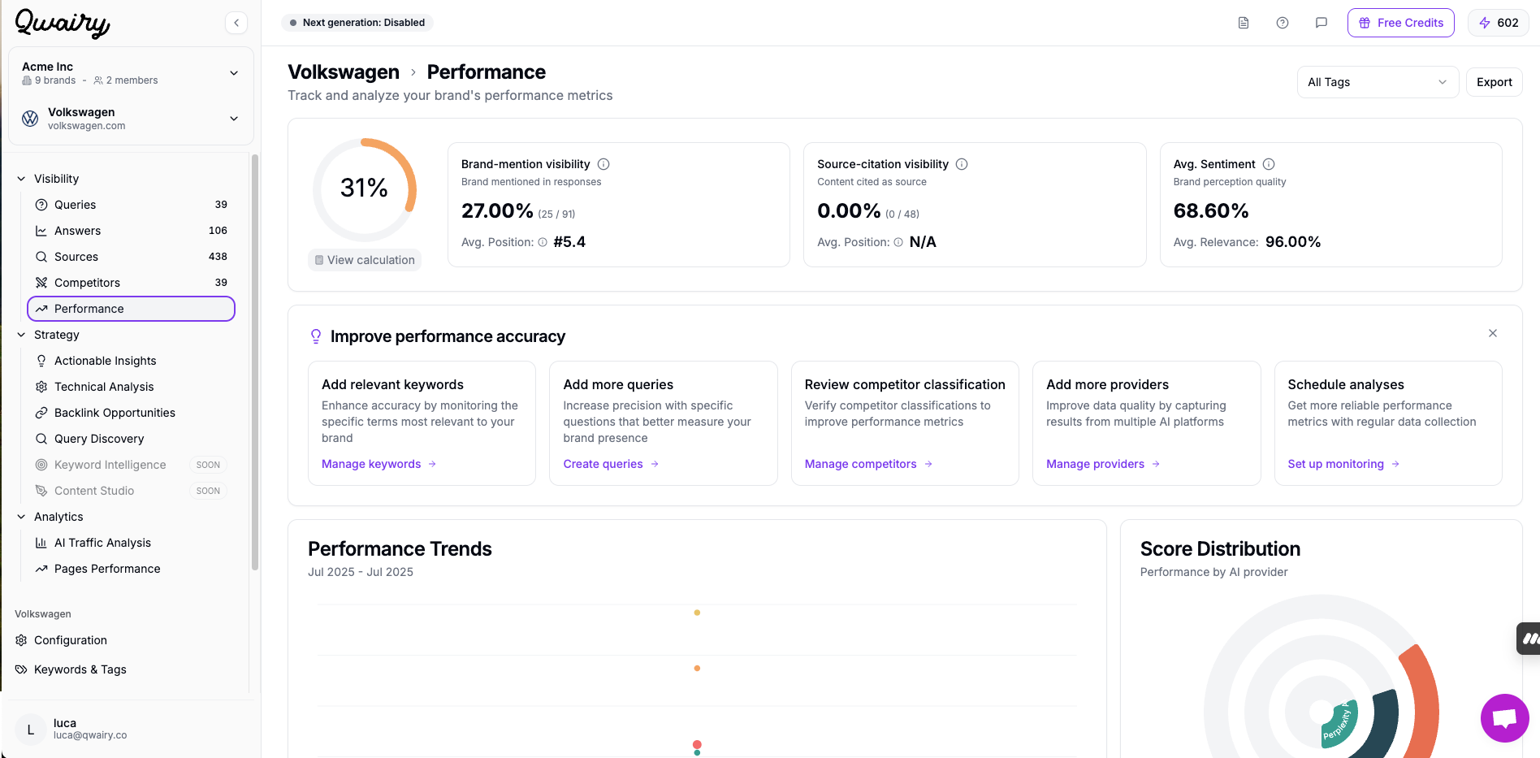Open the All Tags dropdown
The height and width of the screenshot is (758, 1540).
tap(1378, 82)
